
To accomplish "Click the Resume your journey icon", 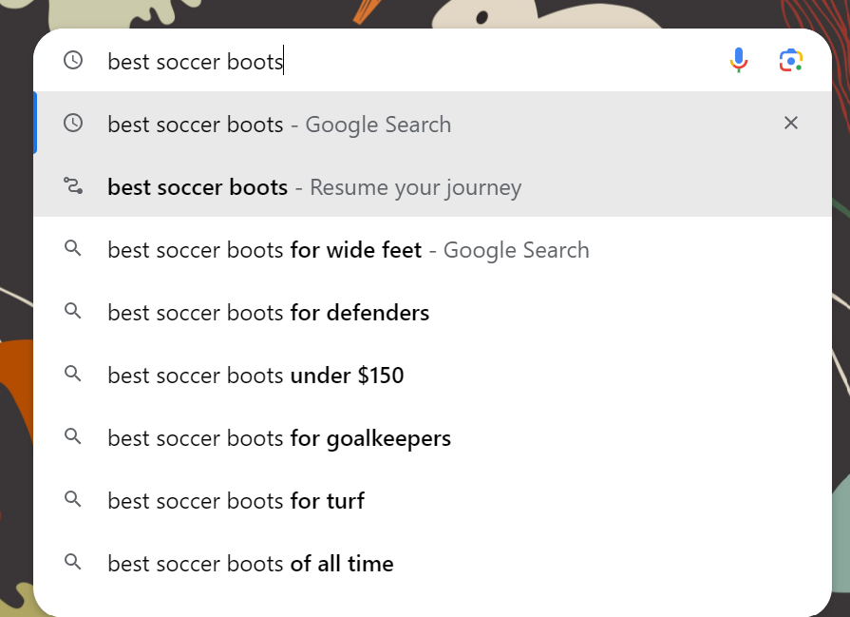I will pyautogui.click(x=73, y=186).
